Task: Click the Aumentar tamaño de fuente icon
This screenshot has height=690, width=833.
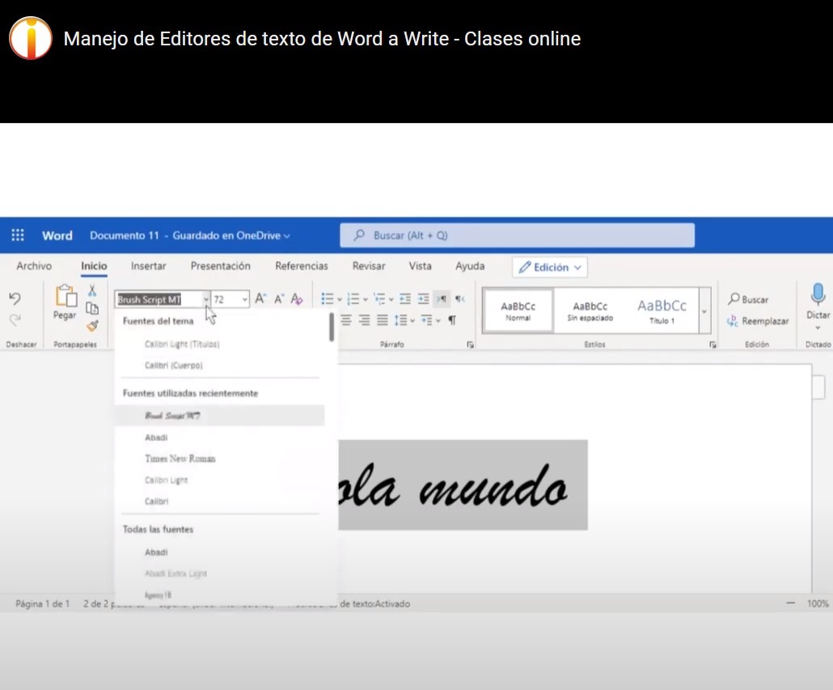Action: tap(260, 298)
